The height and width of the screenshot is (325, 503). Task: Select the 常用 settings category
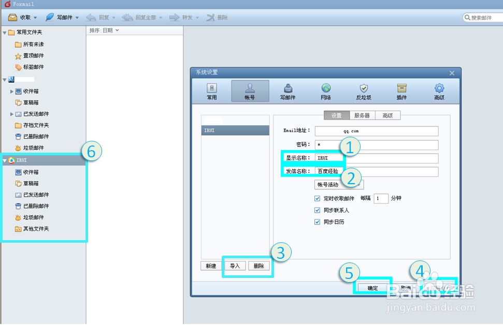pyautogui.click(x=212, y=92)
